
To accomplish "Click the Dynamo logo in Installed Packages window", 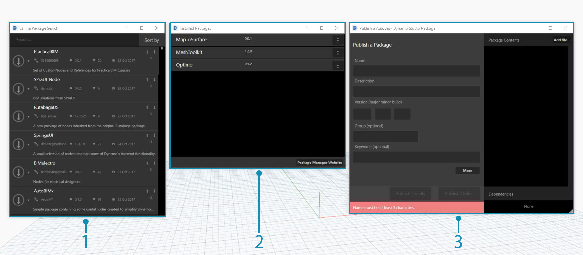I will (175, 28).
